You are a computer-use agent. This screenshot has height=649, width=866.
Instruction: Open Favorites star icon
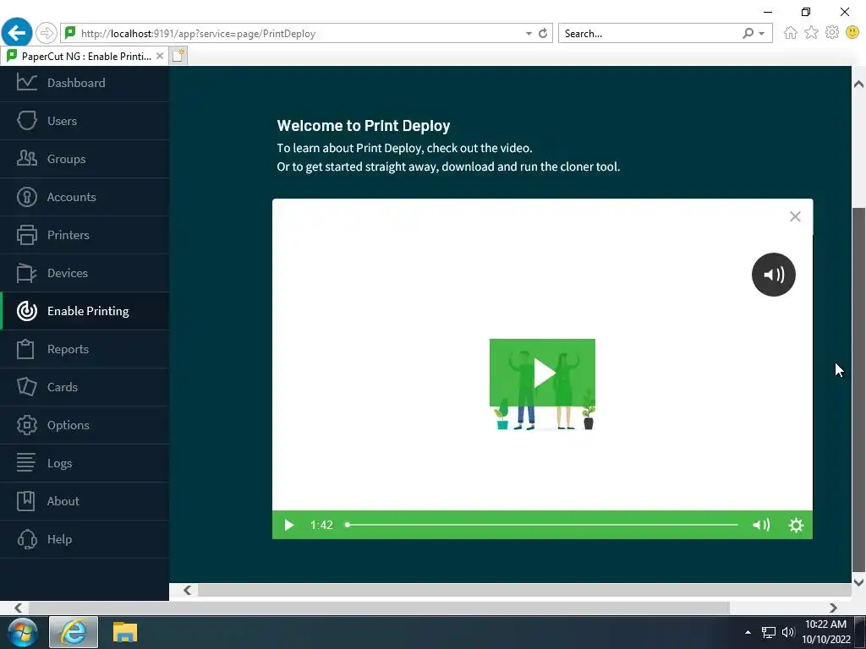[811, 33]
